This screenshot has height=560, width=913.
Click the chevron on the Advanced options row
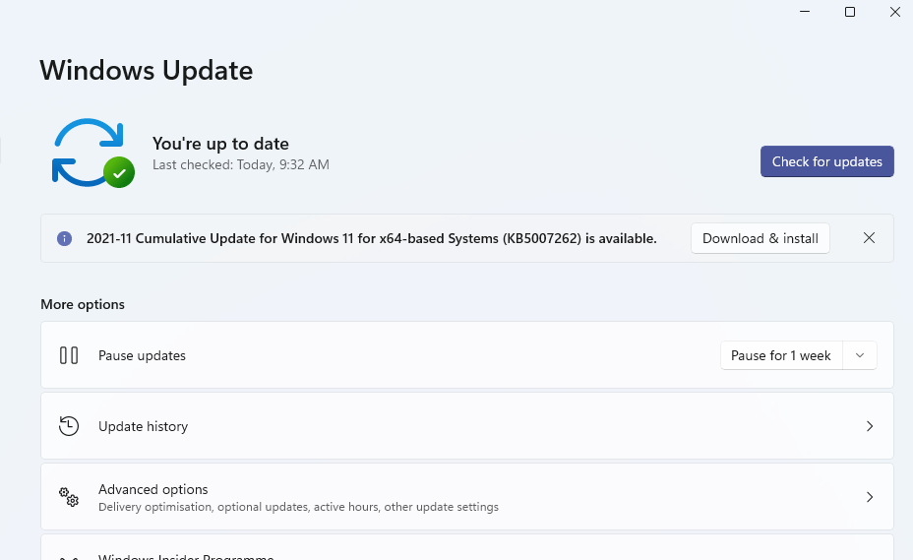click(869, 497)
